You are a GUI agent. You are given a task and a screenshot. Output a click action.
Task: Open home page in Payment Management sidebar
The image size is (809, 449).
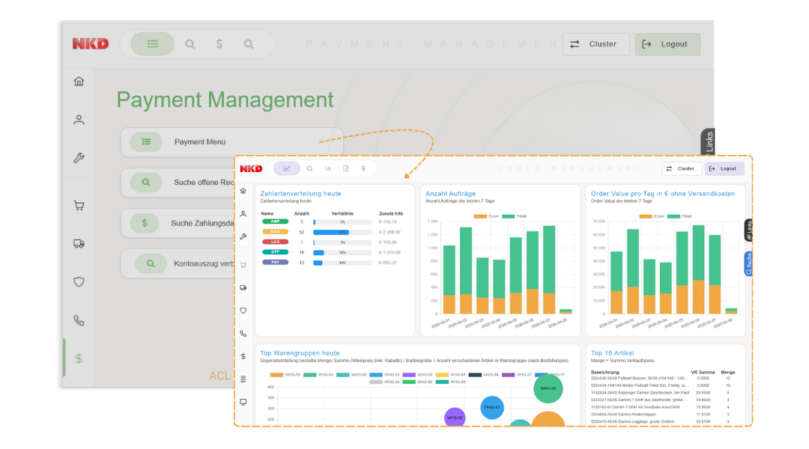tap(79, 82)
